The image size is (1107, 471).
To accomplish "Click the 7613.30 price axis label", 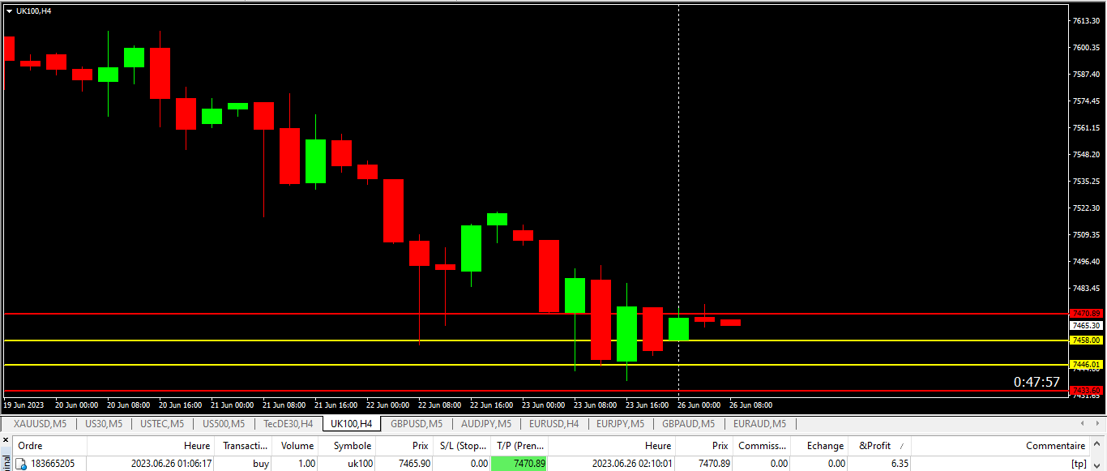I will [x=1086, y=20].
